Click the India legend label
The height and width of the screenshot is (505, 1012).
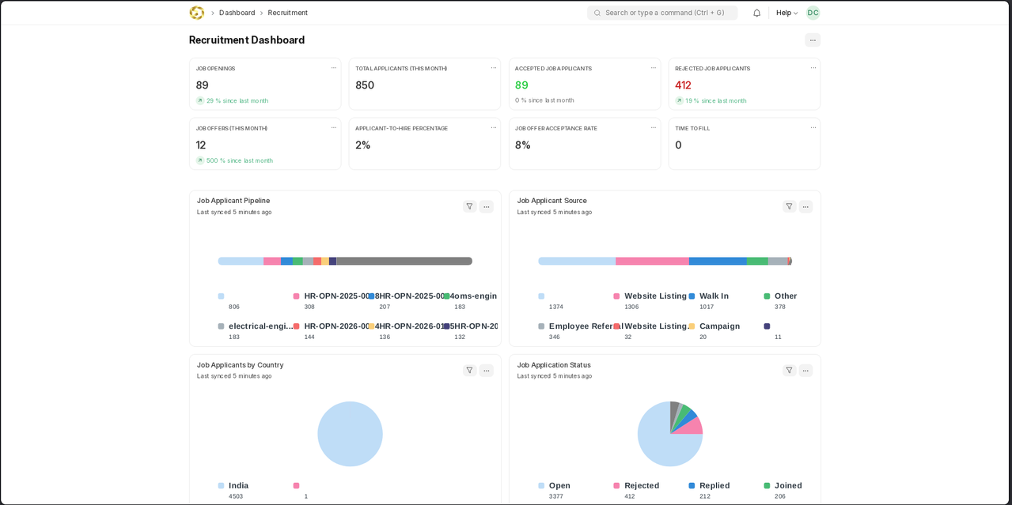pos(238,486)
